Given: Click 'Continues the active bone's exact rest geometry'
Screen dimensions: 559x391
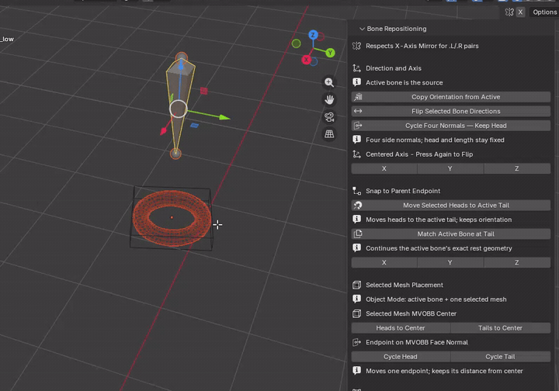Looking at the screenshot, I should pyautogui.click(x=439, y=248).
